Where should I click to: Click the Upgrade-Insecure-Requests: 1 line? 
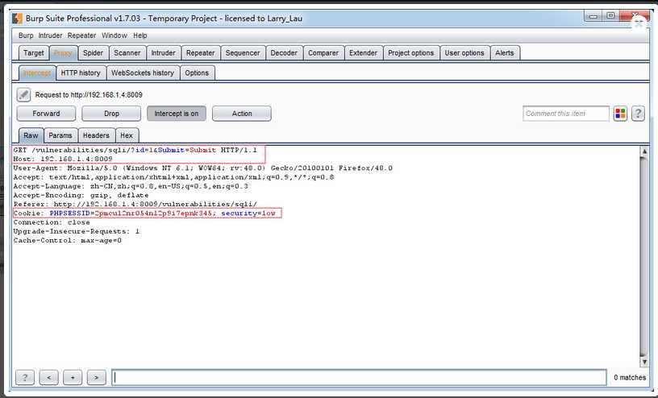pyautogui.click(x=77, y=231)
